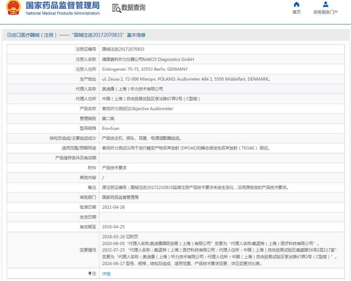The width and height of the screenshot is (351, 281).
Task: Click the 生产地址 field label
Action: (x=88, y=79)
